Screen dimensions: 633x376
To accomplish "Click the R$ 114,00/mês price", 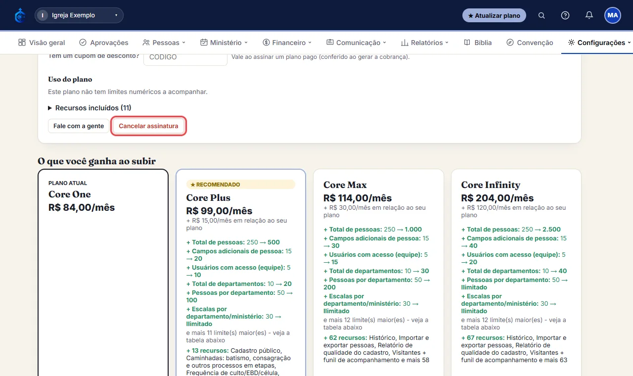I will [x=358, y=198].
